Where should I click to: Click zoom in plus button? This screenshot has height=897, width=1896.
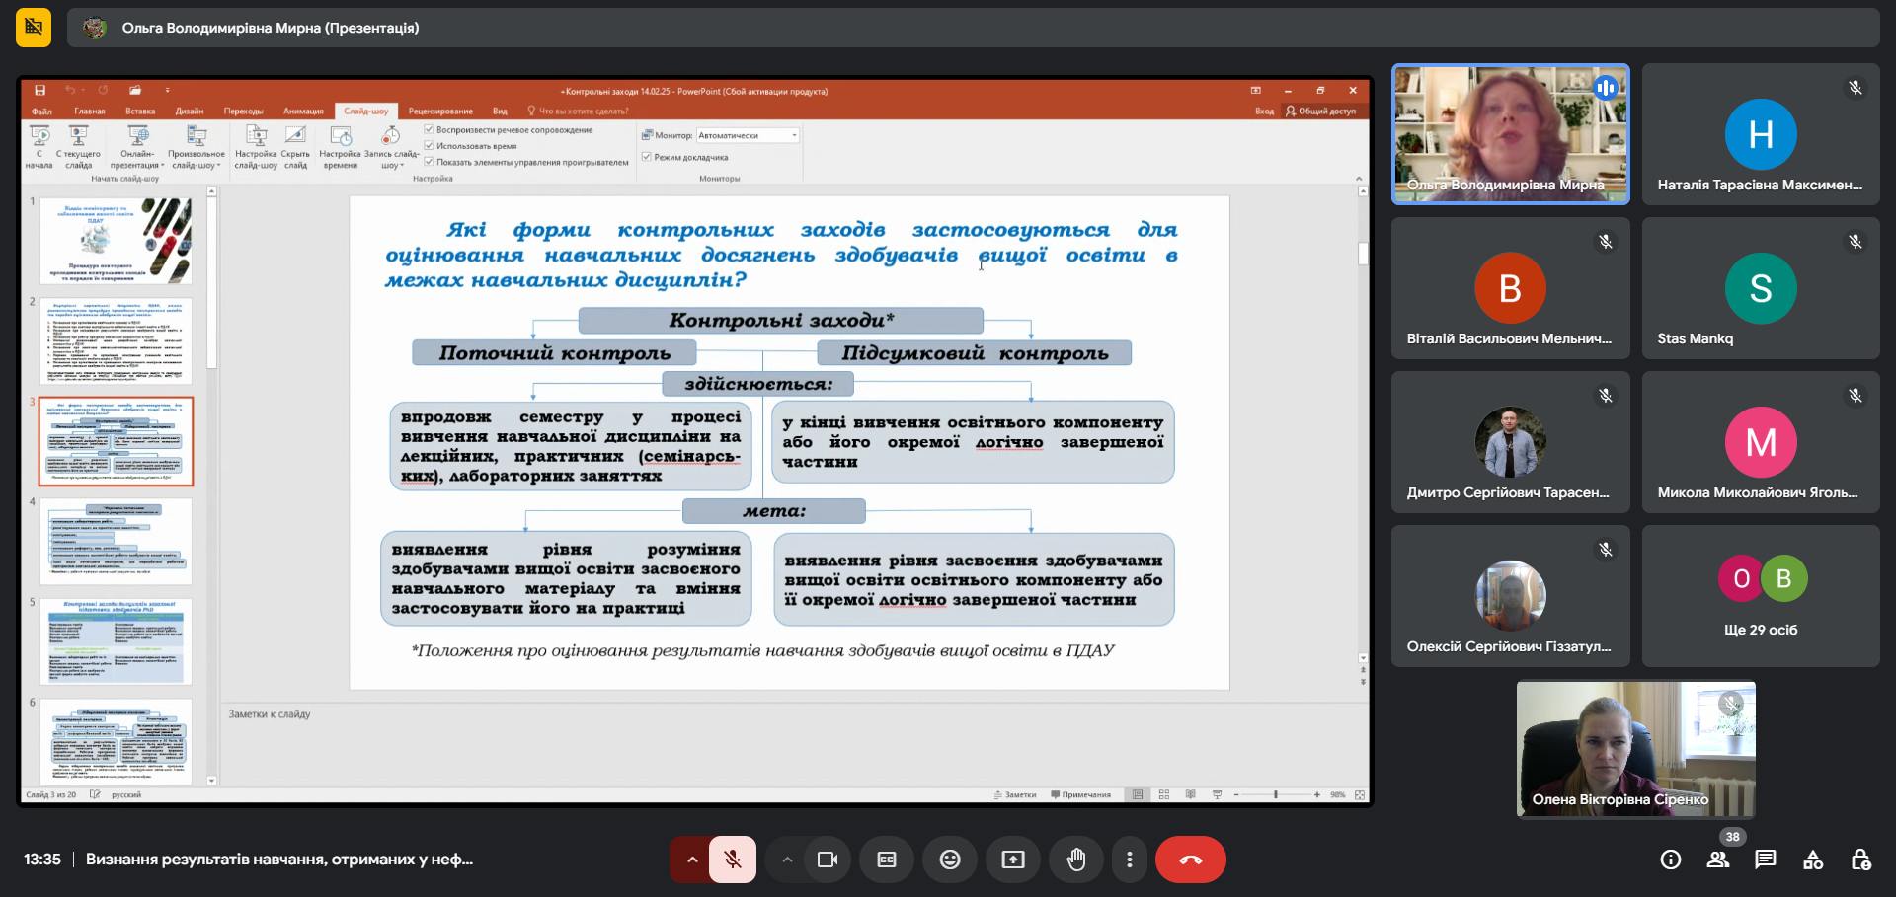(1316, 794)
